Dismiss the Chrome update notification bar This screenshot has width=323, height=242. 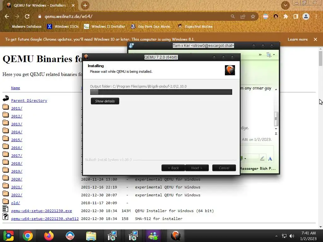(x=315, y=39)
